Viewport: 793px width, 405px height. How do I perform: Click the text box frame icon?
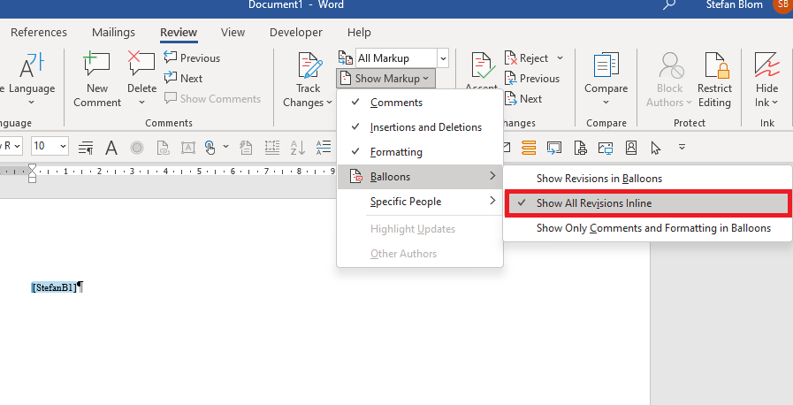(188, 148)
